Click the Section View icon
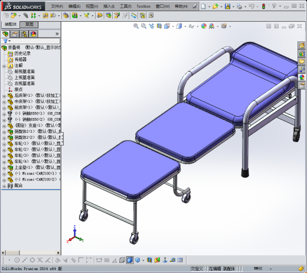307x273 pixels. click(159, 26)
